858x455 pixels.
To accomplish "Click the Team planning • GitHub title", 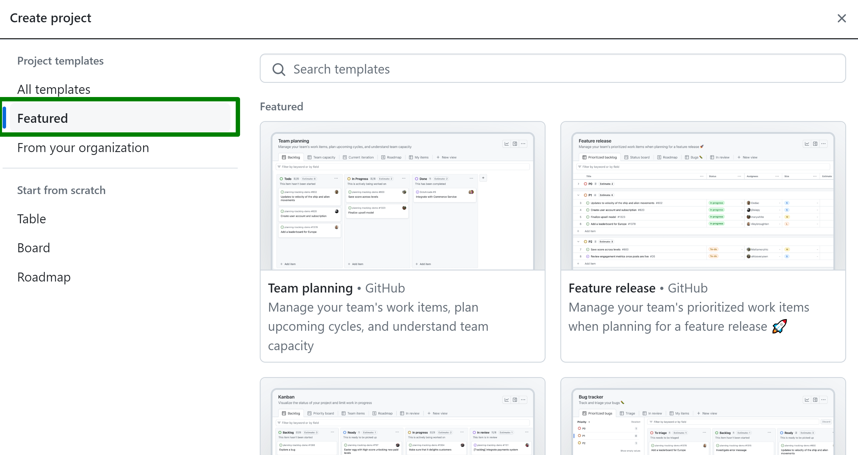I will [336, 288].
